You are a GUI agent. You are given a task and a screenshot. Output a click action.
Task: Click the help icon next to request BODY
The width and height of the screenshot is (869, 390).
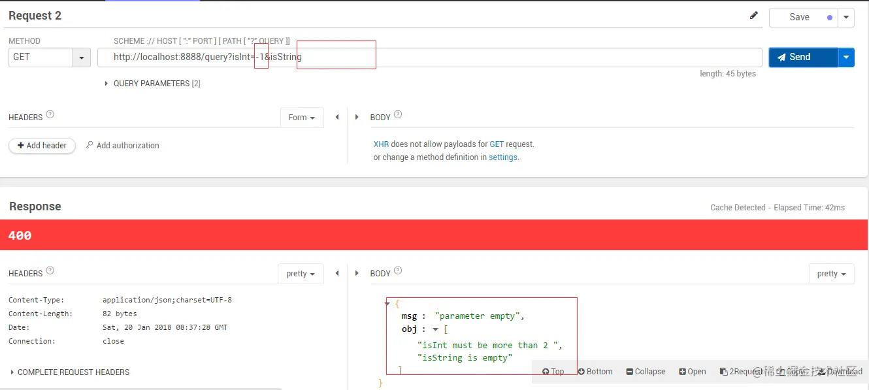[398, 114]
